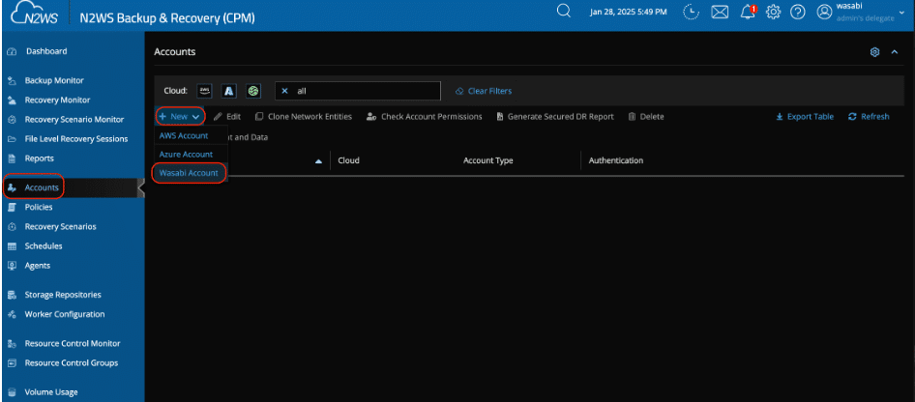Image resolution: width=915 pixels, height=402 pixels.
Task: Click the Backup Monitor icon in sidebar
Action: coord(11,81)
